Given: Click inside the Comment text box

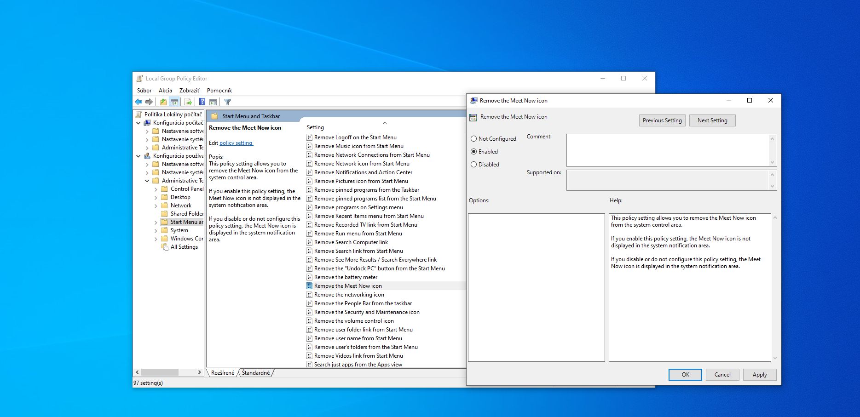Looking at the screenshot, I should tap(668, 150).
